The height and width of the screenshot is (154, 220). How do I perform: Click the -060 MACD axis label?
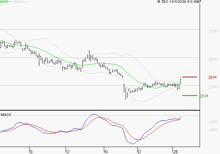click(213, 130)
